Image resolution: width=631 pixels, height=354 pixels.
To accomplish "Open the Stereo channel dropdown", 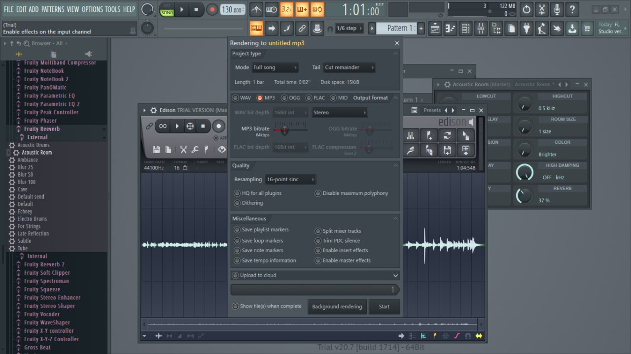I will tap(340, 113).
